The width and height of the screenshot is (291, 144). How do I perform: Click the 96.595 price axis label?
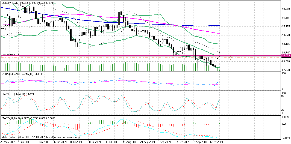pyautogui.click(x=286, y=18)
